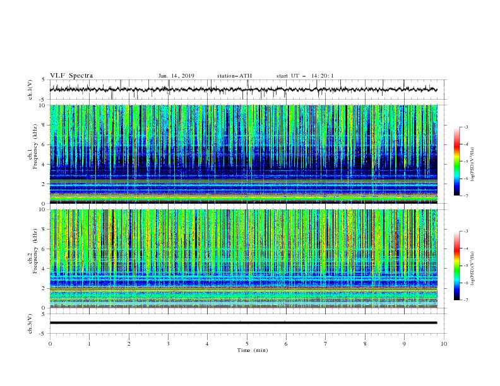Click the "-7" label on ch.1 colorbar
This screenshot has width=500, height=386.
(x=466, y=196)
